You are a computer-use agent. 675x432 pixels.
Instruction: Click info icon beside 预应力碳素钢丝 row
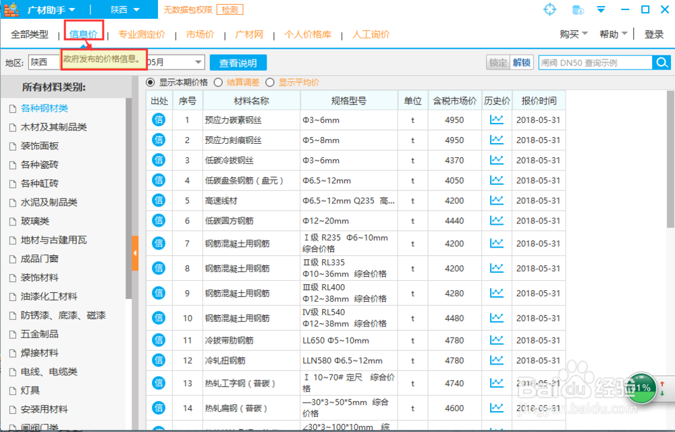tap(159, 119)
